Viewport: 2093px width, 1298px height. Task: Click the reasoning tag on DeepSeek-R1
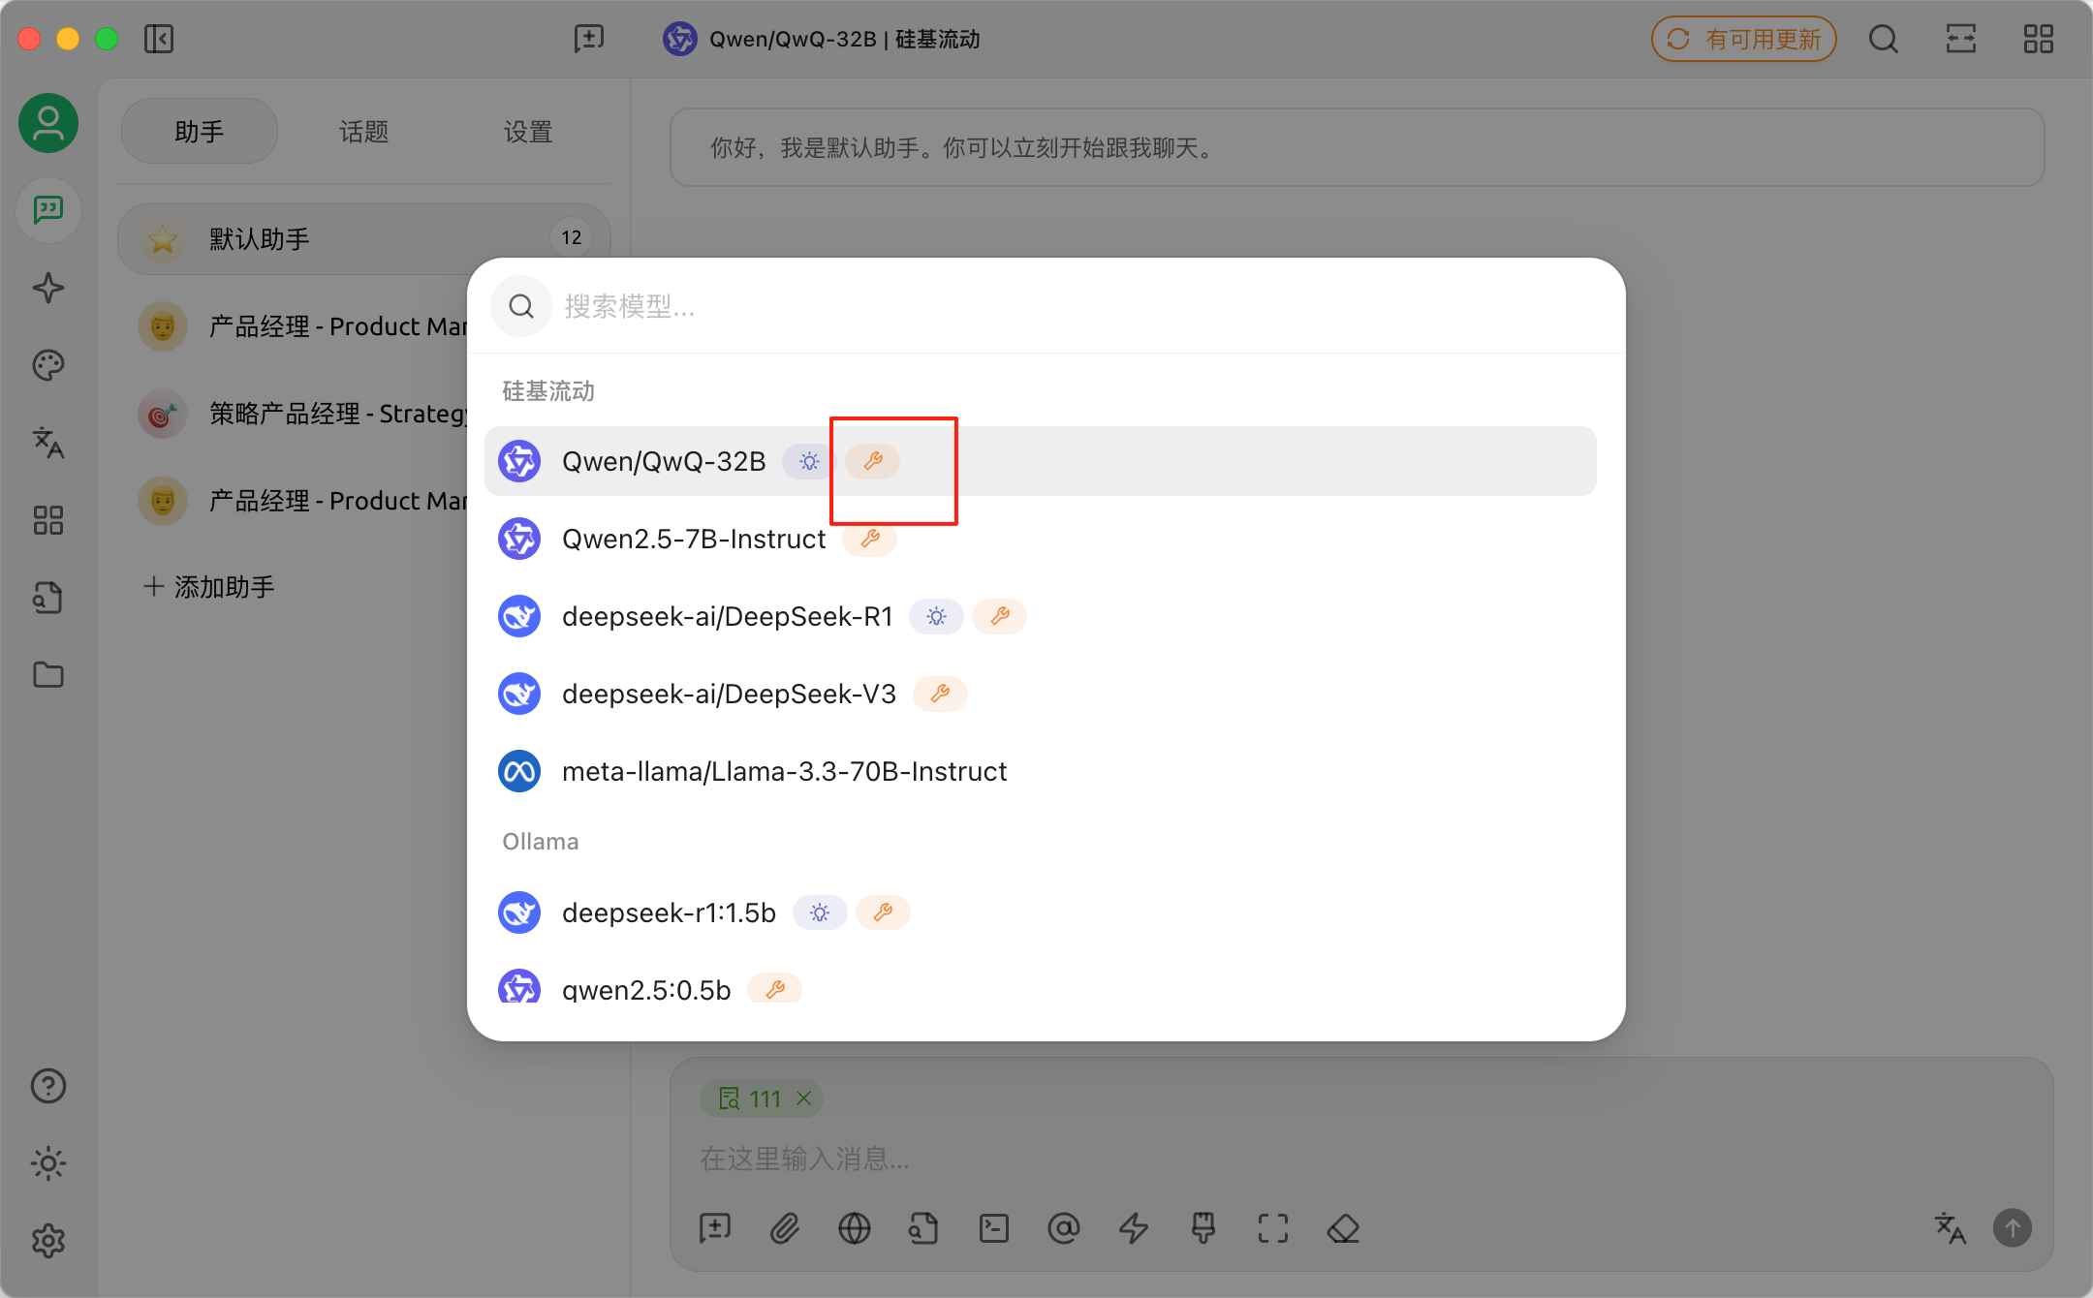936,616
